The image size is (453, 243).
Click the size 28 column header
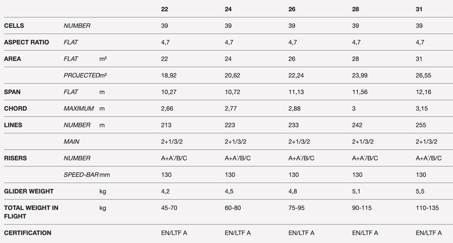(355, 9)
